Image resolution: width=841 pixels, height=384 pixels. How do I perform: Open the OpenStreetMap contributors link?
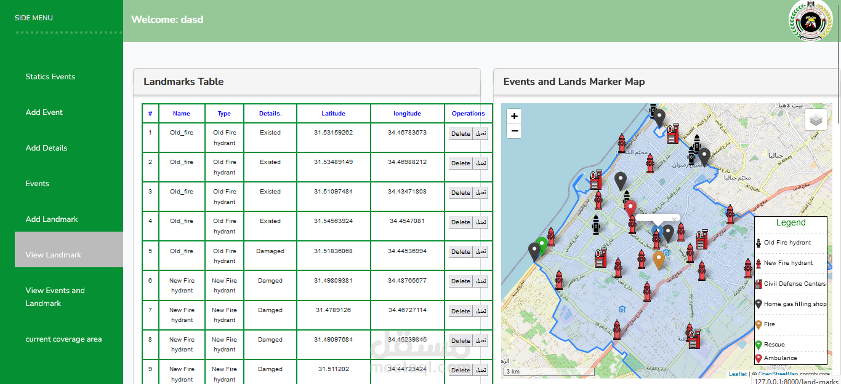coord(794,374)
